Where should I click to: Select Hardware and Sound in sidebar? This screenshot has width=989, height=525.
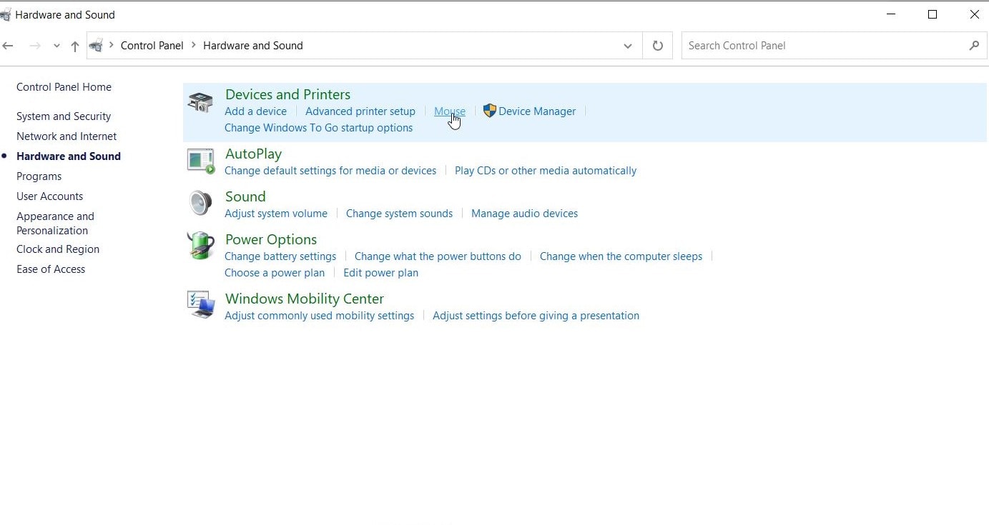point(69,156)
